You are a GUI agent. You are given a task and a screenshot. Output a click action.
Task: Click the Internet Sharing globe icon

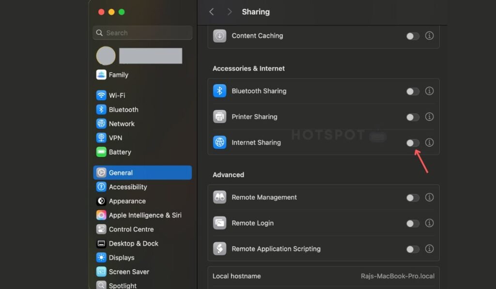click(x=219, y=142)
